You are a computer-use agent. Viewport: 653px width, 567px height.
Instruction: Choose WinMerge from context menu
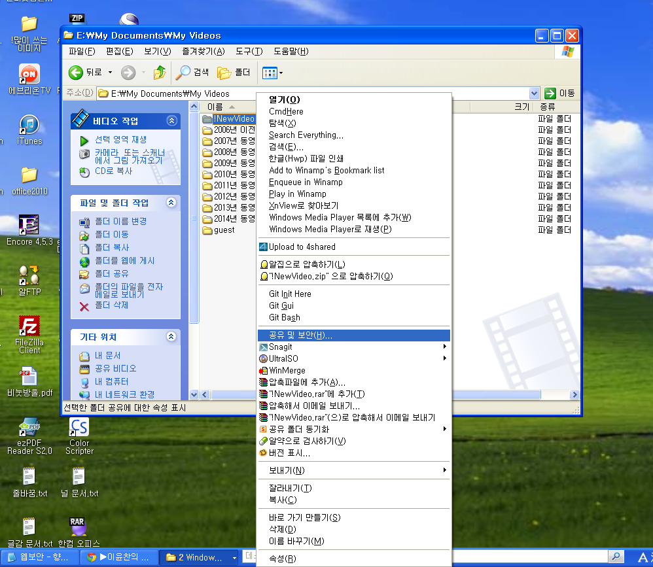[x=353, y=371]
